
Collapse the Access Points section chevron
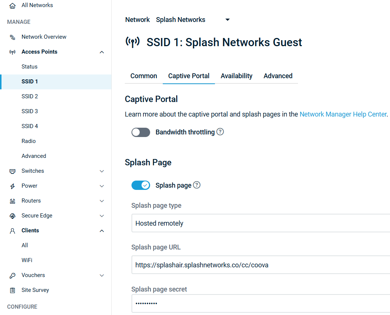tap(102, 52)
